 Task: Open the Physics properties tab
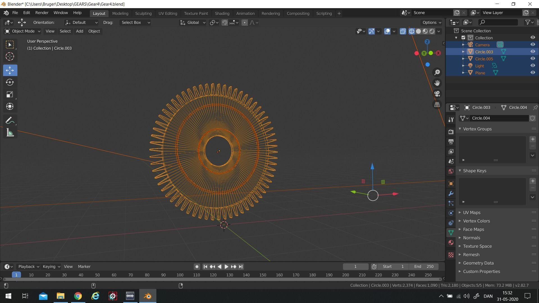(451, 213)
